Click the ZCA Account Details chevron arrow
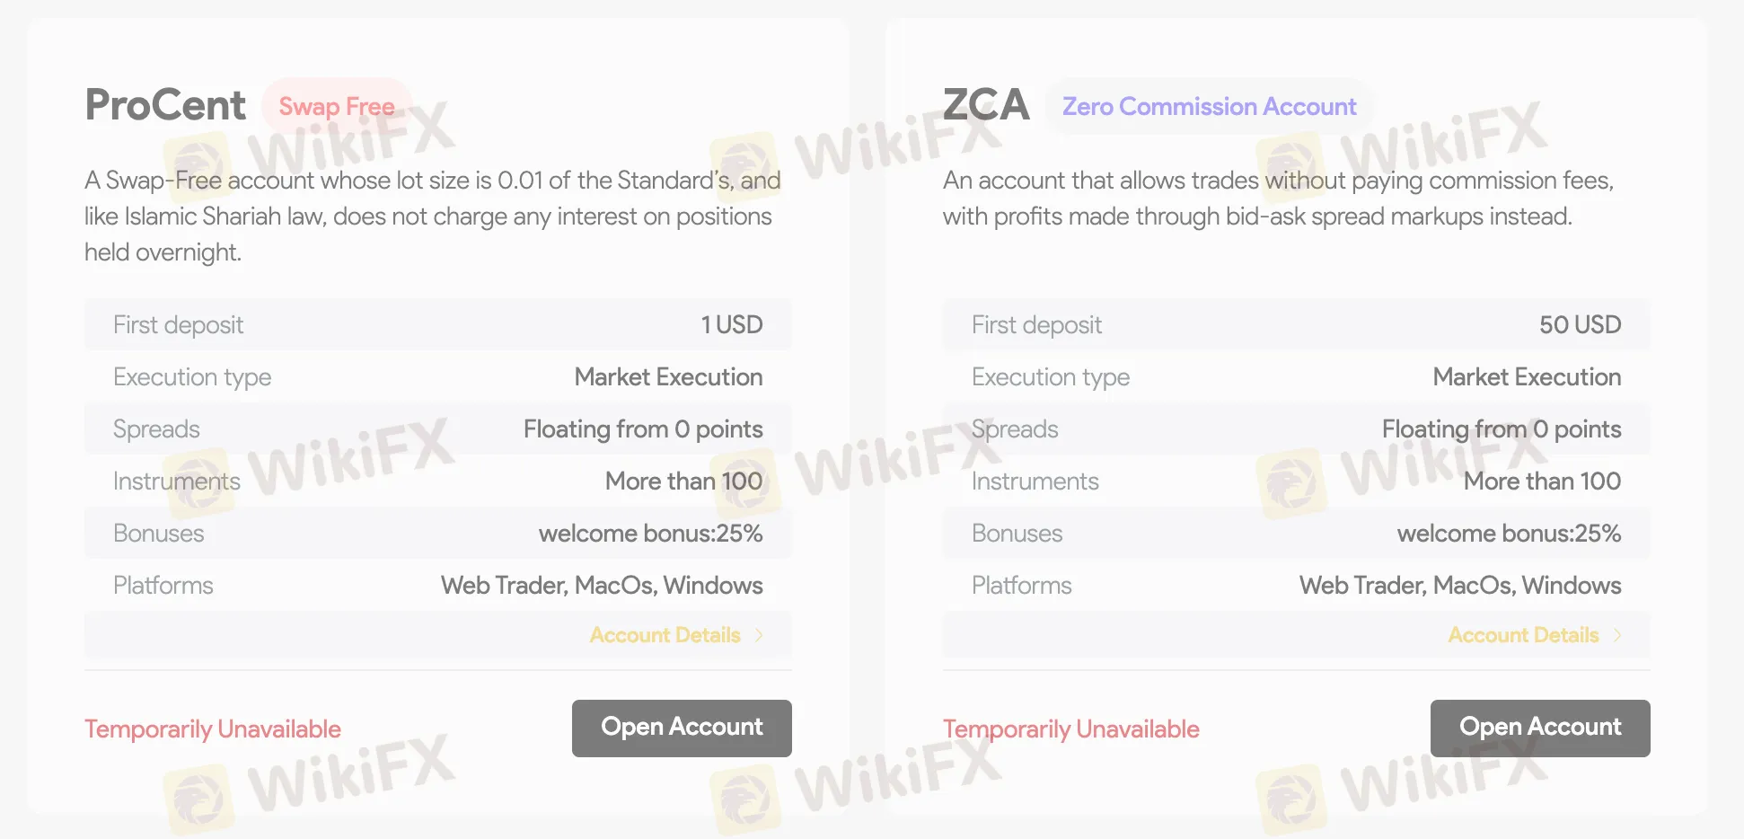This screenshot has height=839, width=1744. point(1617,635)
